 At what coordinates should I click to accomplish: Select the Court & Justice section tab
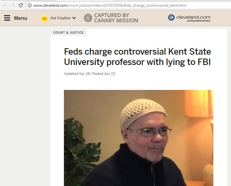[x=68, y=32]
